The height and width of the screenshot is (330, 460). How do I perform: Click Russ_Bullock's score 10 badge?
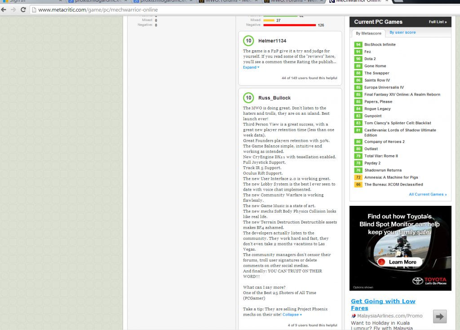(248, 98)
